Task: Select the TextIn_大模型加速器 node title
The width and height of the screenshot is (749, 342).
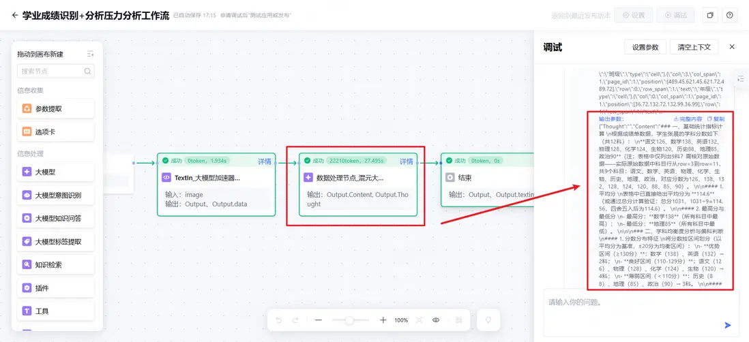Action: [207, 178]
